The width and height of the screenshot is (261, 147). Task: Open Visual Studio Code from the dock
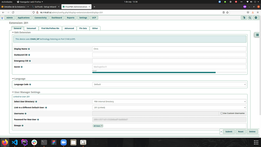(x=15, y=142)
